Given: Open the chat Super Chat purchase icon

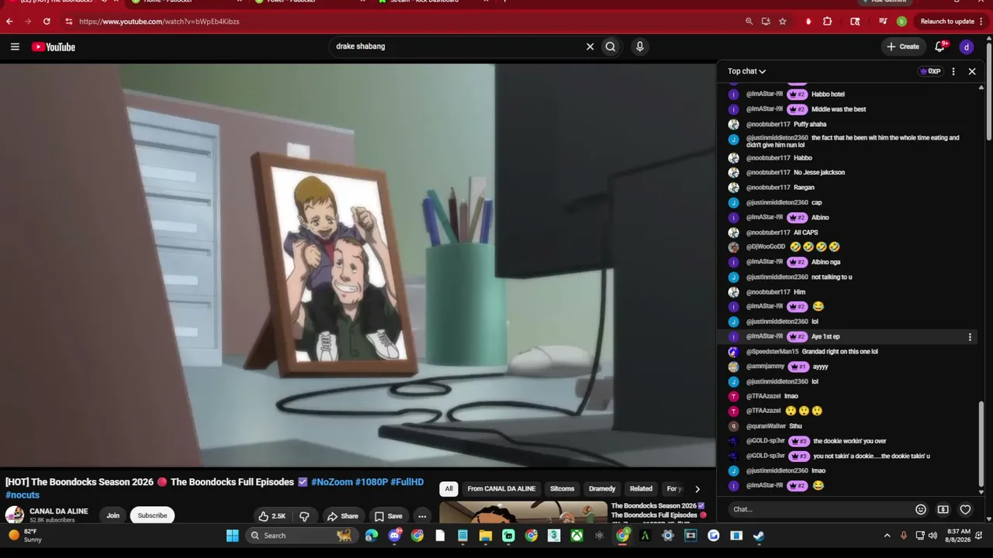Looking at the screenshot, I should click(x=943, y=509).
